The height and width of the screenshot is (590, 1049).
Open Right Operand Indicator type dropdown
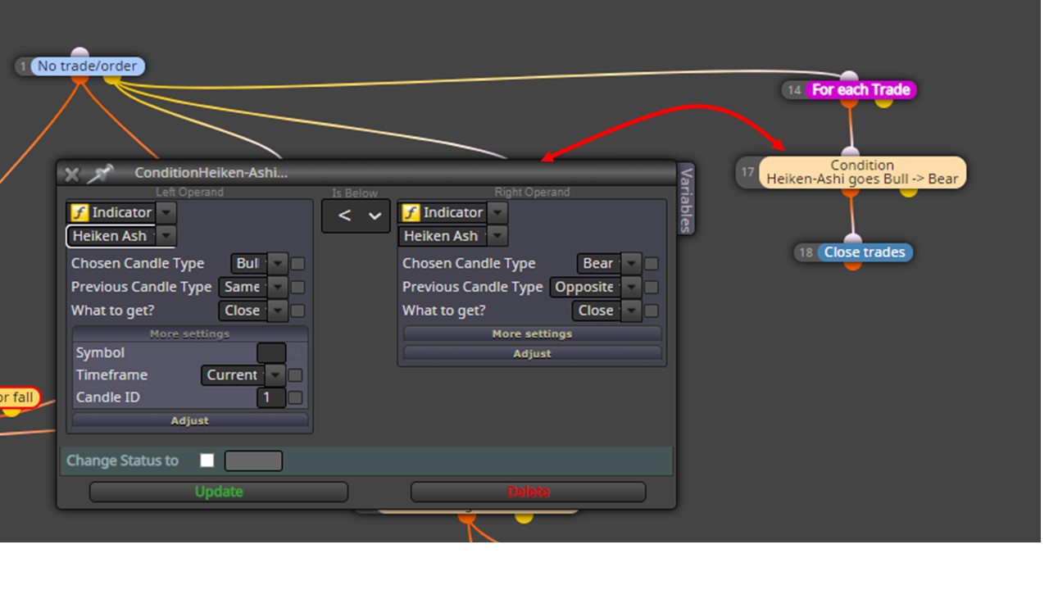(x=497, y=213)
